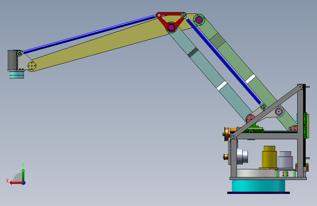Select the dark green band on the green arm

pyautogui.click(x=217, y=41)
